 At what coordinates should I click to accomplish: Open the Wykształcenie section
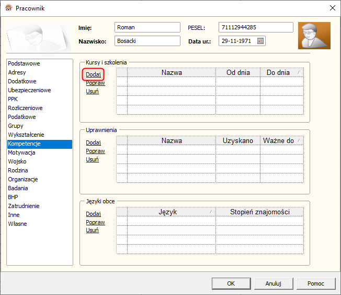[40, 135]
